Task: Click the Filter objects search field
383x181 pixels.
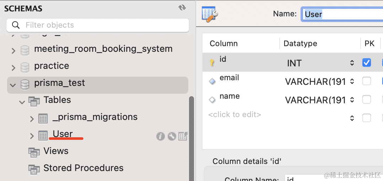Action: pos(103,25)
